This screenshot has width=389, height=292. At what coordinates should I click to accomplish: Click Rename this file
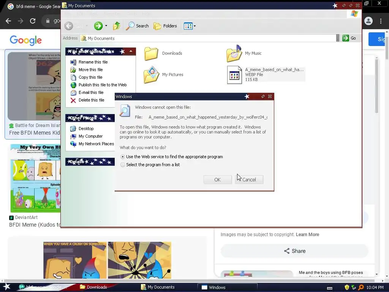coord(93,62)
